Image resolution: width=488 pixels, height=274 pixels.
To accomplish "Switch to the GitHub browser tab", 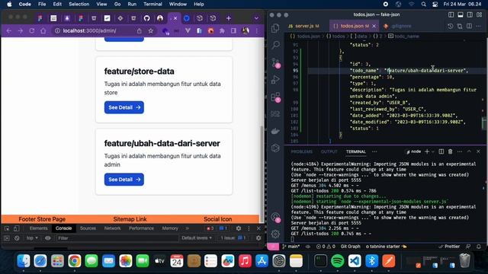I will point(146,18).
